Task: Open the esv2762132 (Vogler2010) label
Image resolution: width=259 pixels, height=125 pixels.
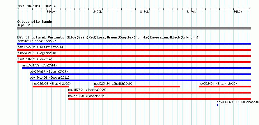Action: pos(38,53)
